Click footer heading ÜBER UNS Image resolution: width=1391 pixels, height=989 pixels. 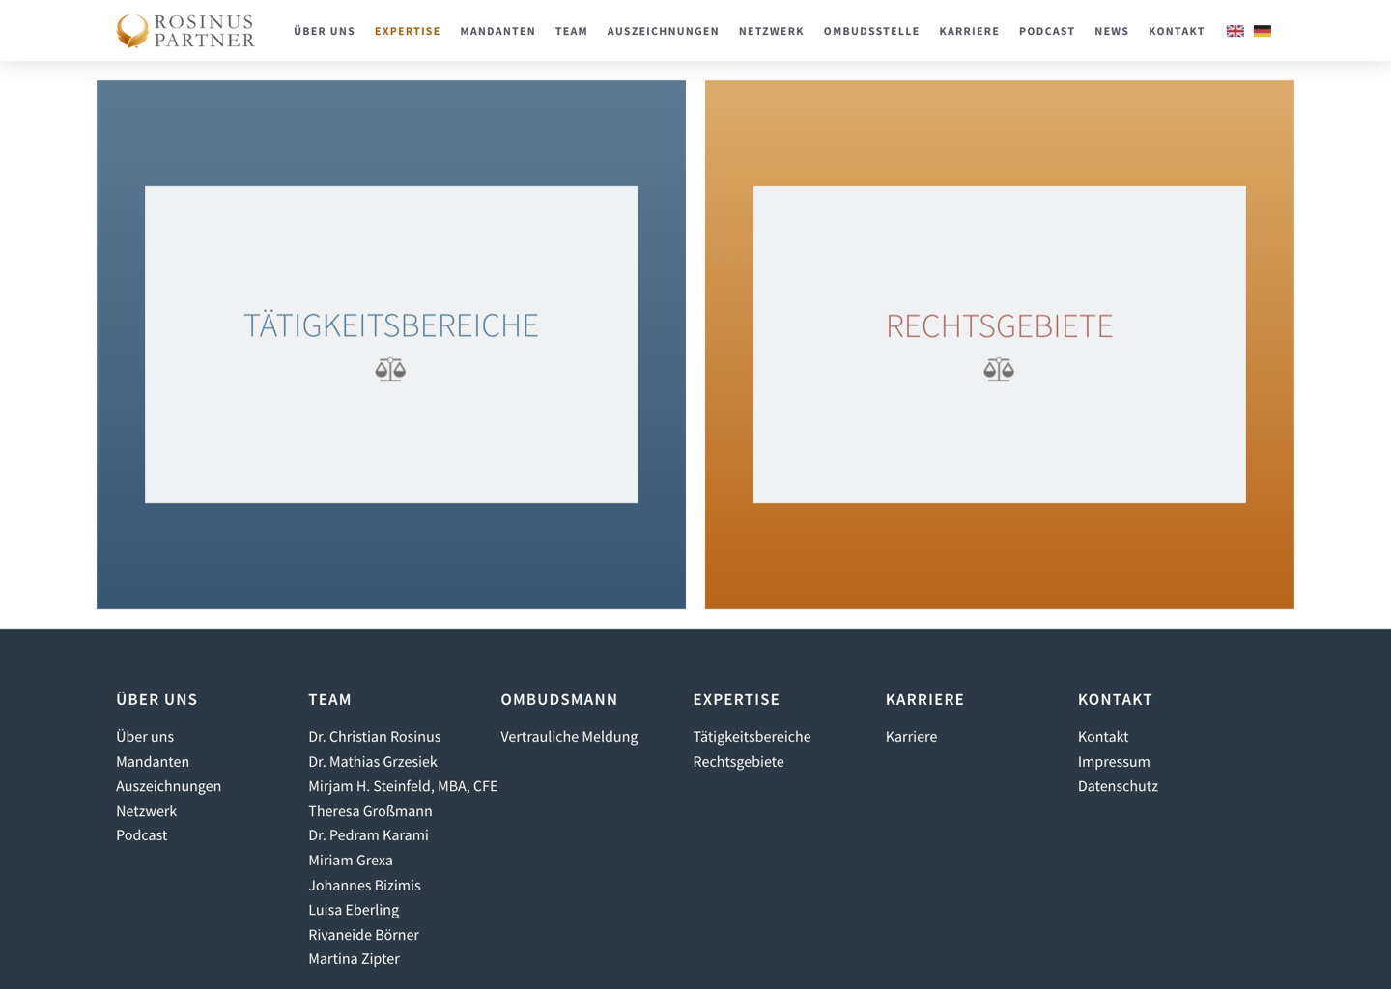[x=156, y=699]
